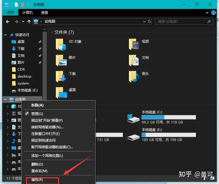Switch to large icons view button
Screen dimensions: 219x184
tap(212, 178)
